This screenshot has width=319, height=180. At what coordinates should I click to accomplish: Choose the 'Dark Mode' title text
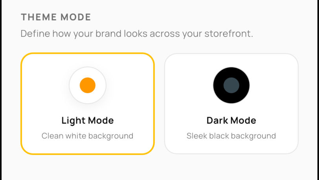(231, 121)
